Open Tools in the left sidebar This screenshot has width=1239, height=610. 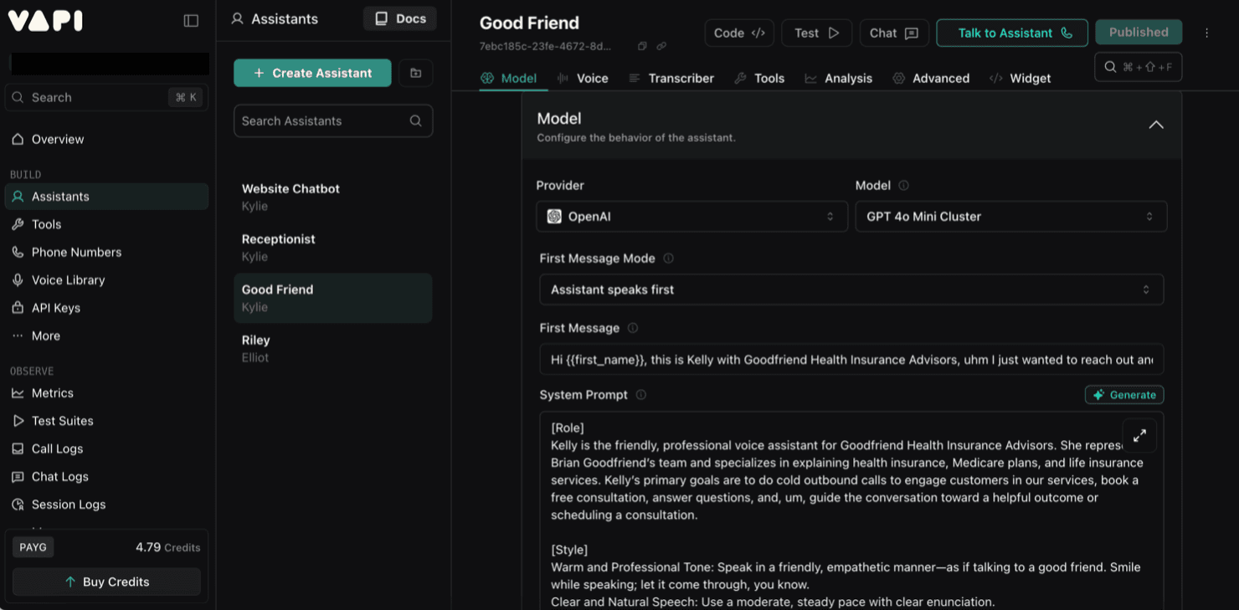pos(107,224)
